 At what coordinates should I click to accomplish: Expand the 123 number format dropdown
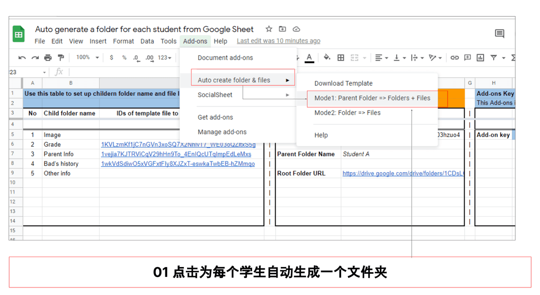(x=164, y=58)
